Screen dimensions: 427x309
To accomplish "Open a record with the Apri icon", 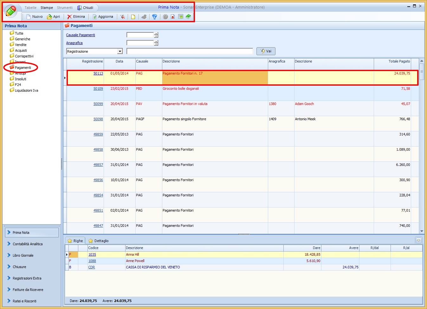I will 50,17.
